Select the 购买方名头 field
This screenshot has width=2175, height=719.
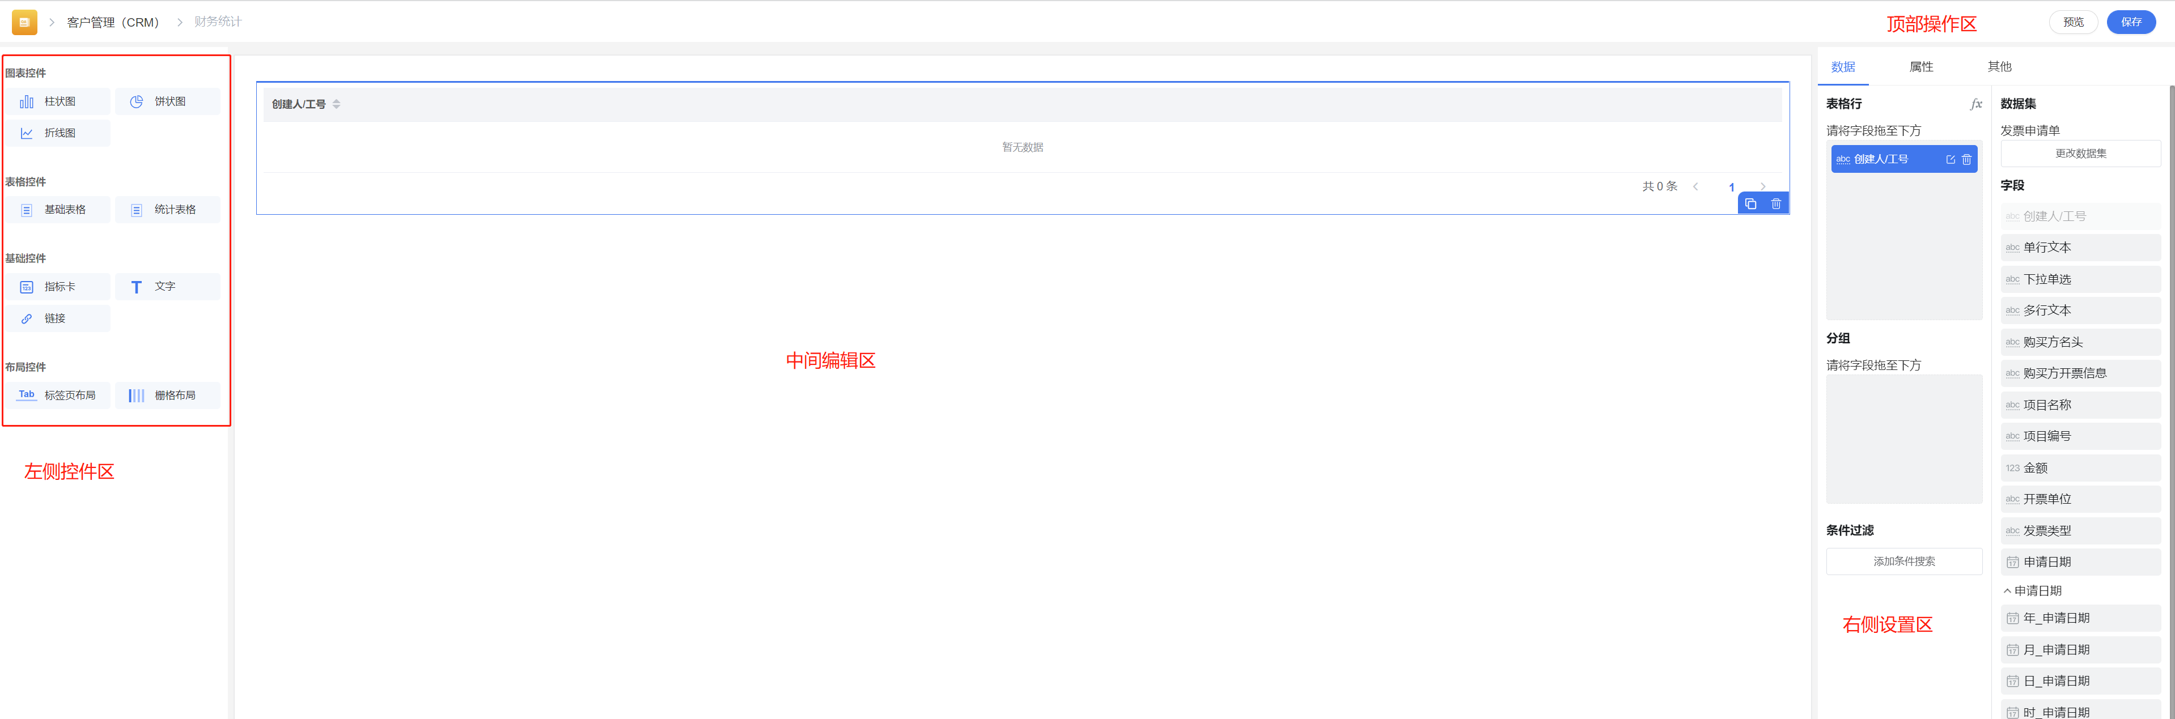[2080, 342]
